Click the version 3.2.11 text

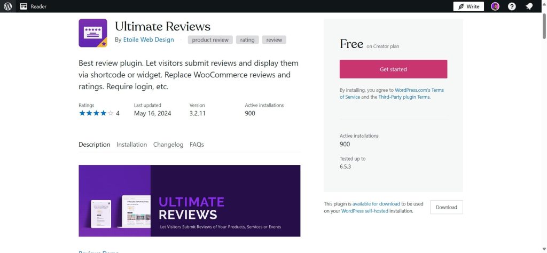click(198, 113)
